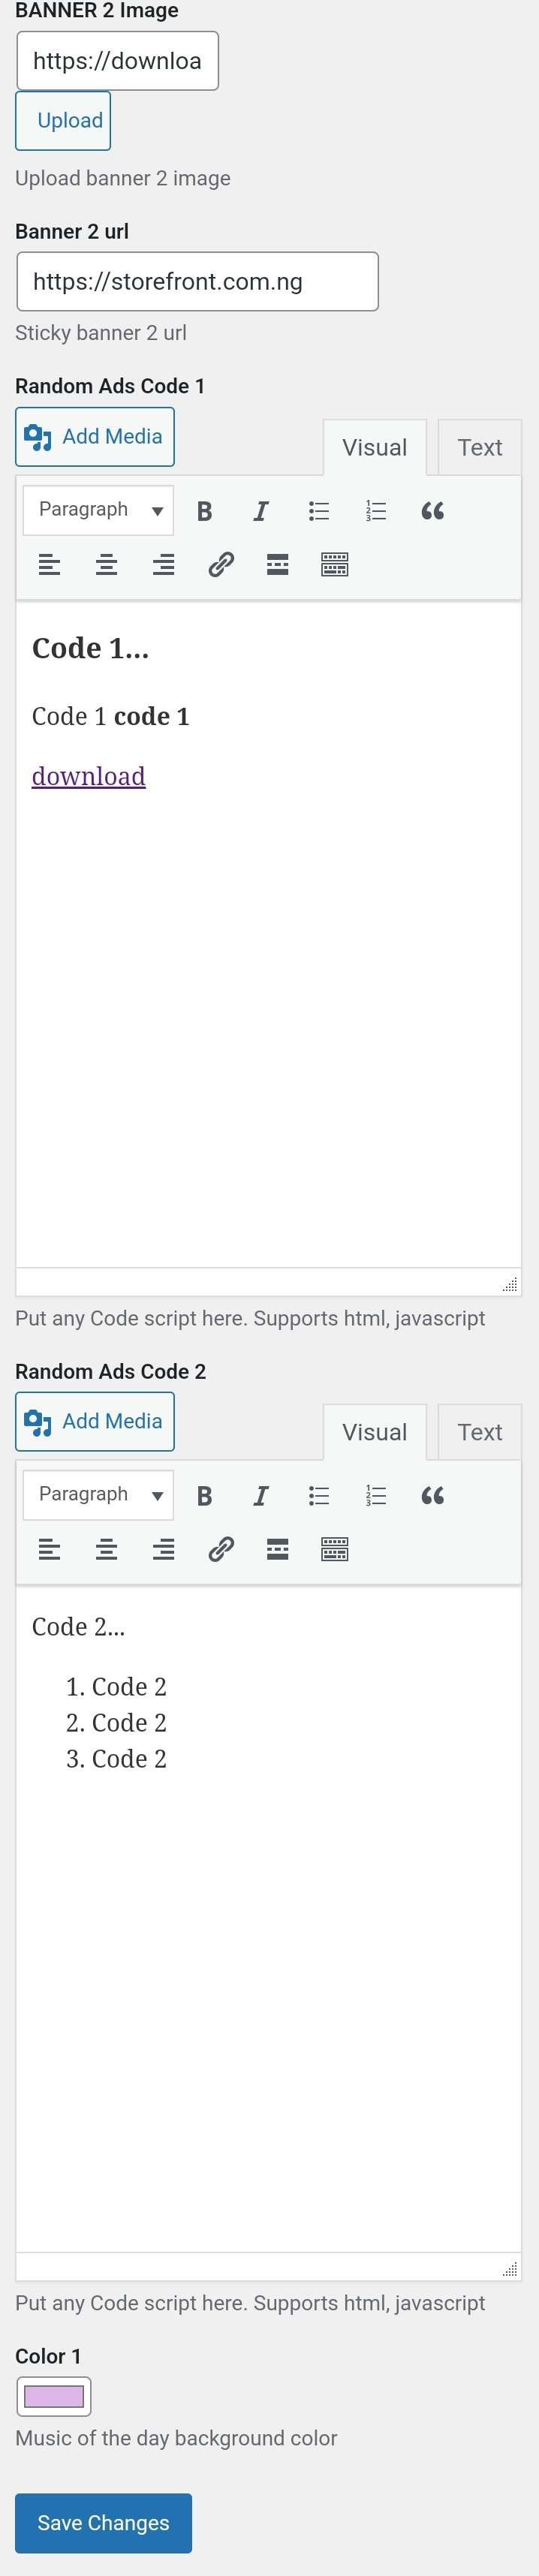The image size is (539, 2576).
Task: Open Color 1 swatch picker
Action: click(54, 2396)
